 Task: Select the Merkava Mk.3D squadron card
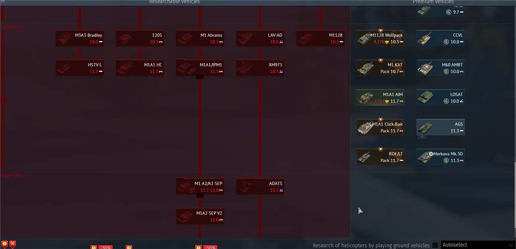441,157
